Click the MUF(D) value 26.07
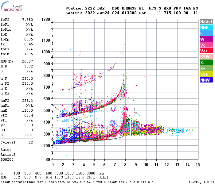The width and height of the screenshot is (215, 184). tap(27, 61)
